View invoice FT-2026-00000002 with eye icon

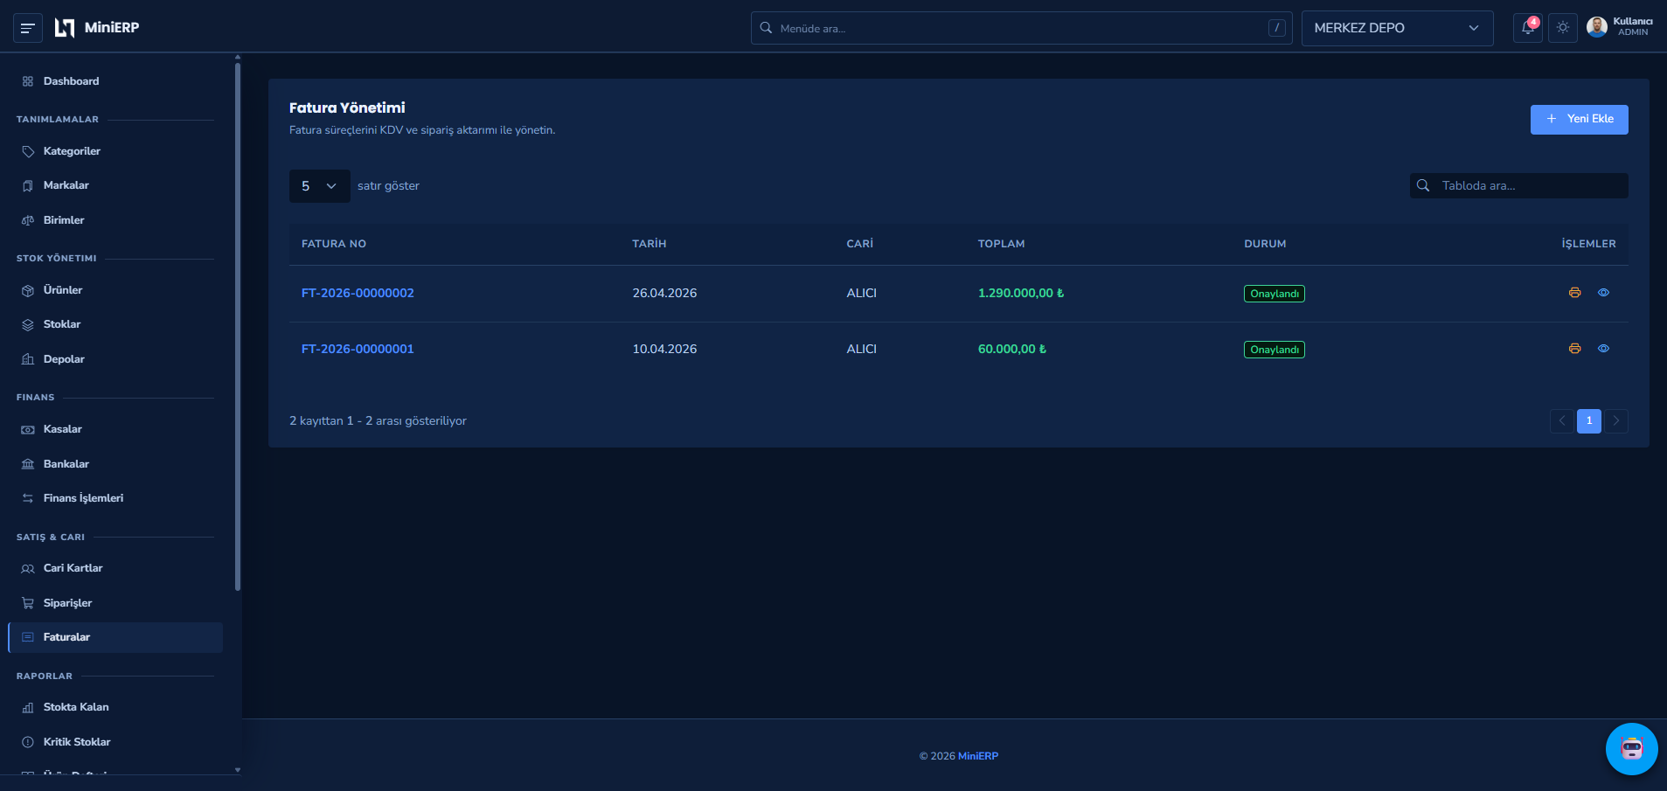(1603, 293)
